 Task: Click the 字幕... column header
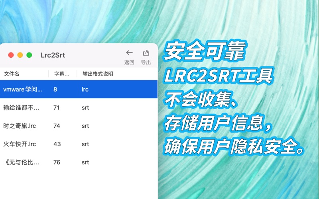(62, 74)
